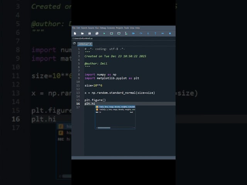
Task: Click Run cell and advance icon
Action: [x=119, y=34]
